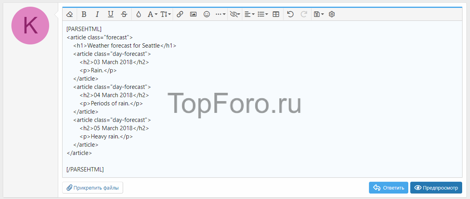This screenshot has height=199, width=470.
Task: Click the eraser remove-formatting icon
Action: pyautogui.click(x=70, y=14)
